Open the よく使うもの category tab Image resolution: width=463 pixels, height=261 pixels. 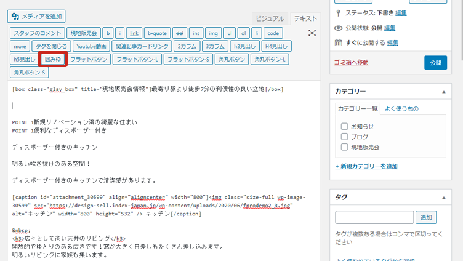pyautogui.click(x=401, y=109)
